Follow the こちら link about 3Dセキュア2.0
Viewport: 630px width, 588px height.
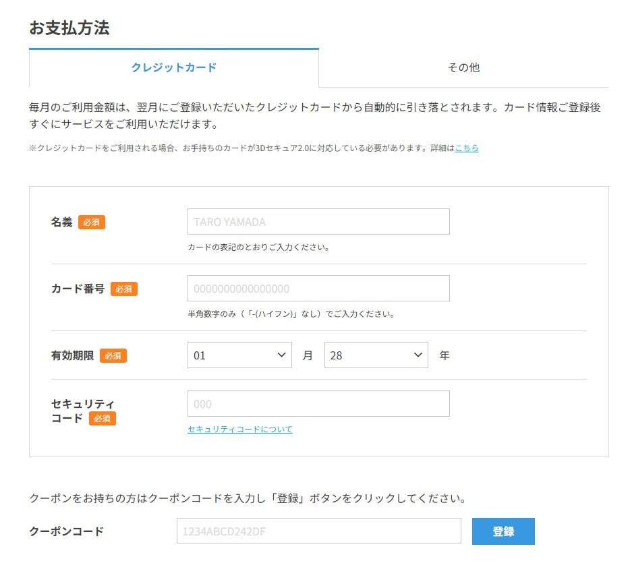pyautogui.click(x=466, y=148)
